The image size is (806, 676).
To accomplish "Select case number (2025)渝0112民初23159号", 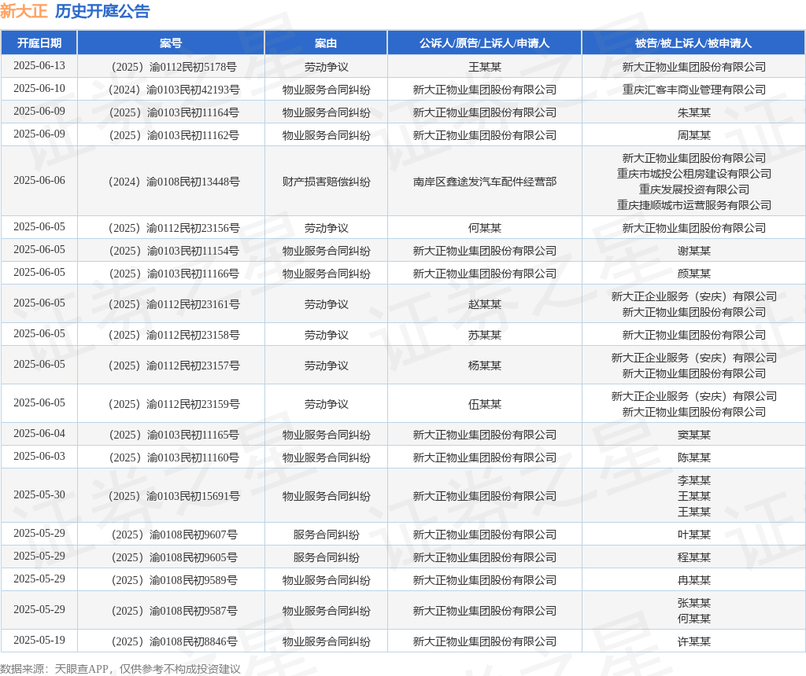I will point(174,404).
